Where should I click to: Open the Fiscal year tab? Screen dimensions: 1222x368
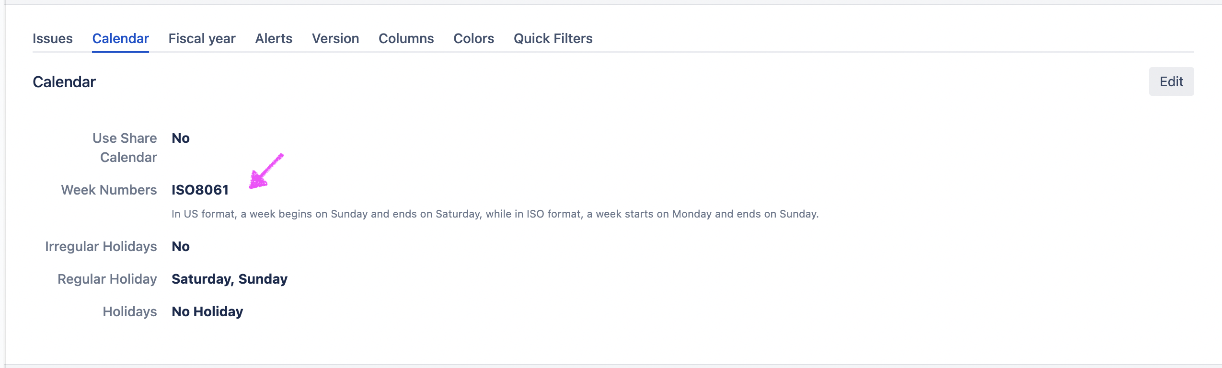click(202, 38)
